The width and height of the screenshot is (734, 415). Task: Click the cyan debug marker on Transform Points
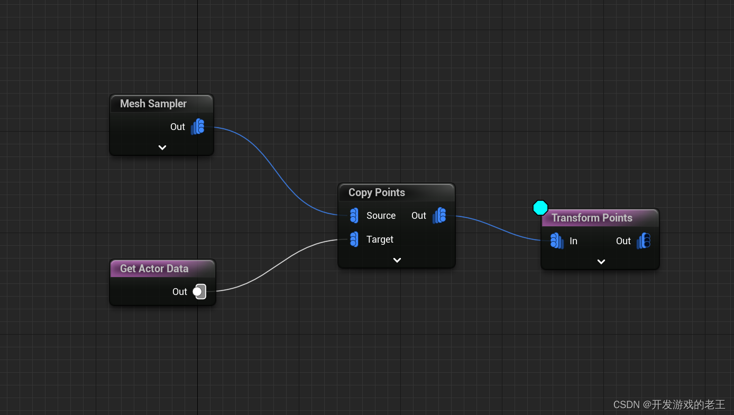click(x=540, y=208)
